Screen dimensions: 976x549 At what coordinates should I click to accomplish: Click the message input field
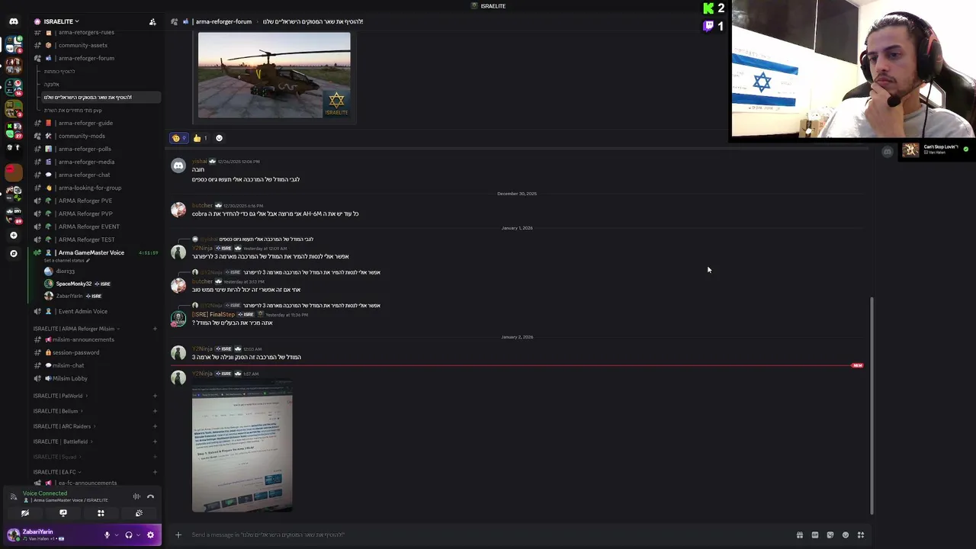click(x=488, y=535)
